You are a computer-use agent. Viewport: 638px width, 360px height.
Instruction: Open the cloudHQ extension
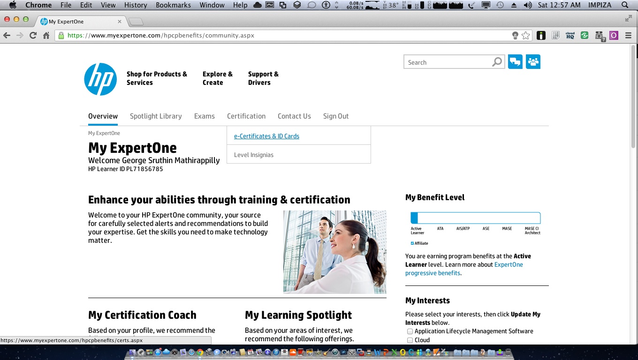click(570, 35)
